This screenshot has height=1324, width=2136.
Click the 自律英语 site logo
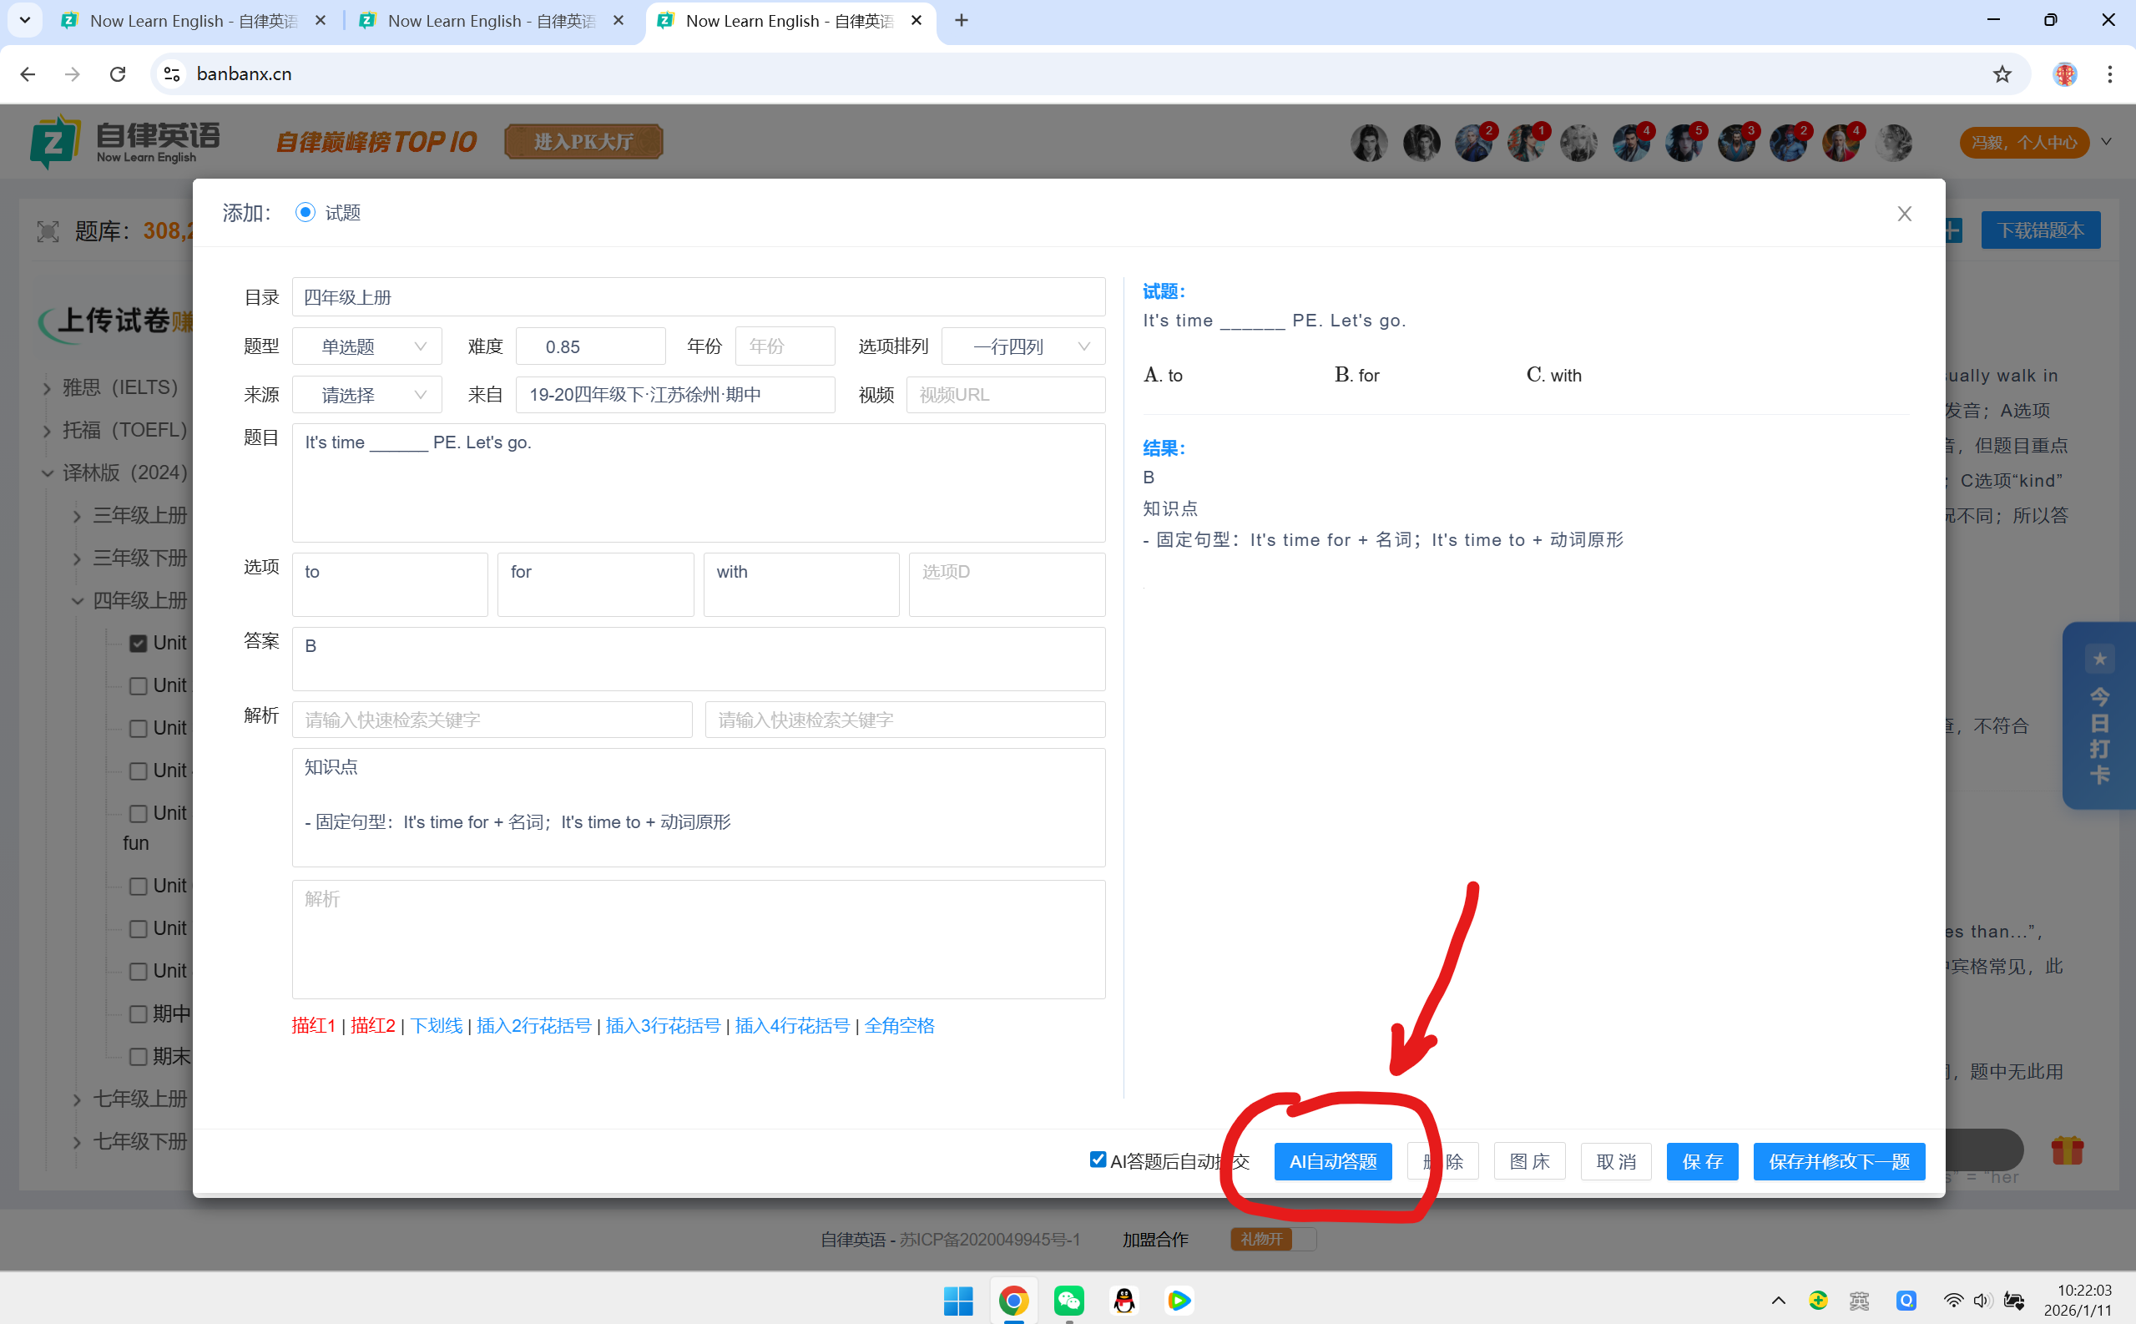(x=124, y=142)
